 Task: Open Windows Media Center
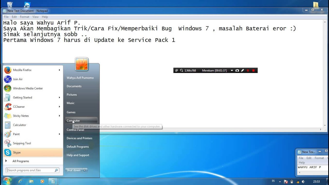(33, 88)
